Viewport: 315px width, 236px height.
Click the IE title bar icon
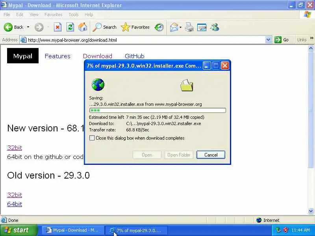(x=4, y=5)
